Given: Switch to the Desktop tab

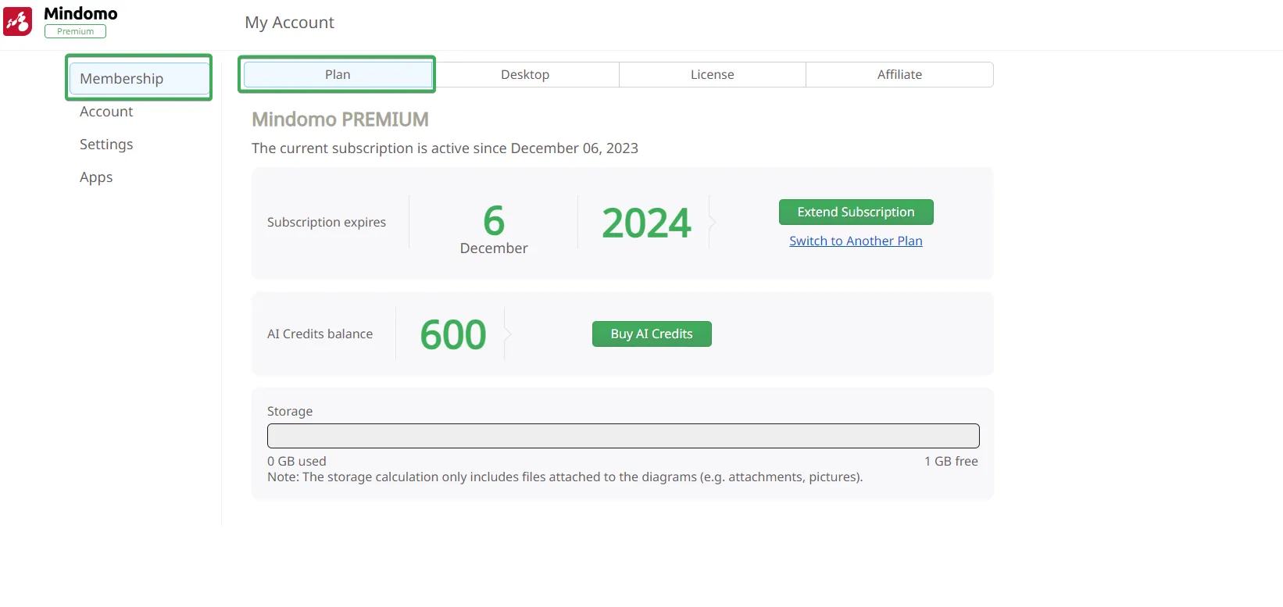Looking at the screenshot, I should (x=525, y=75).
